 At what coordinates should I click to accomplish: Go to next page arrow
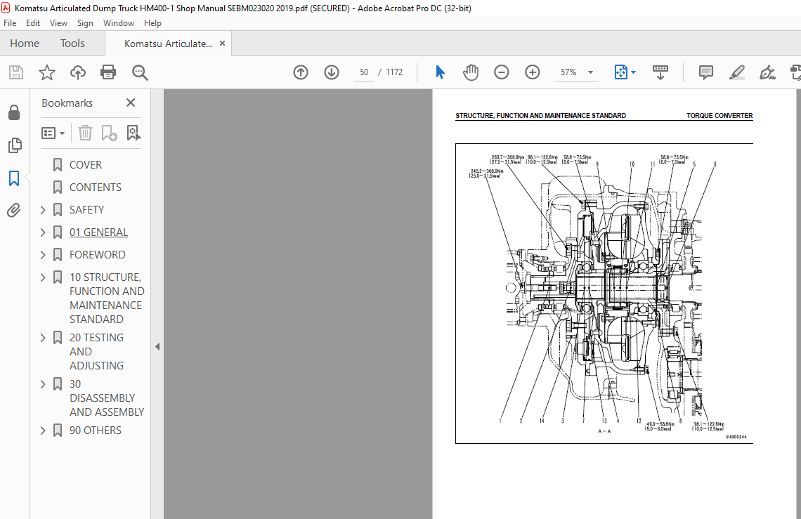[x=332, y=72]
